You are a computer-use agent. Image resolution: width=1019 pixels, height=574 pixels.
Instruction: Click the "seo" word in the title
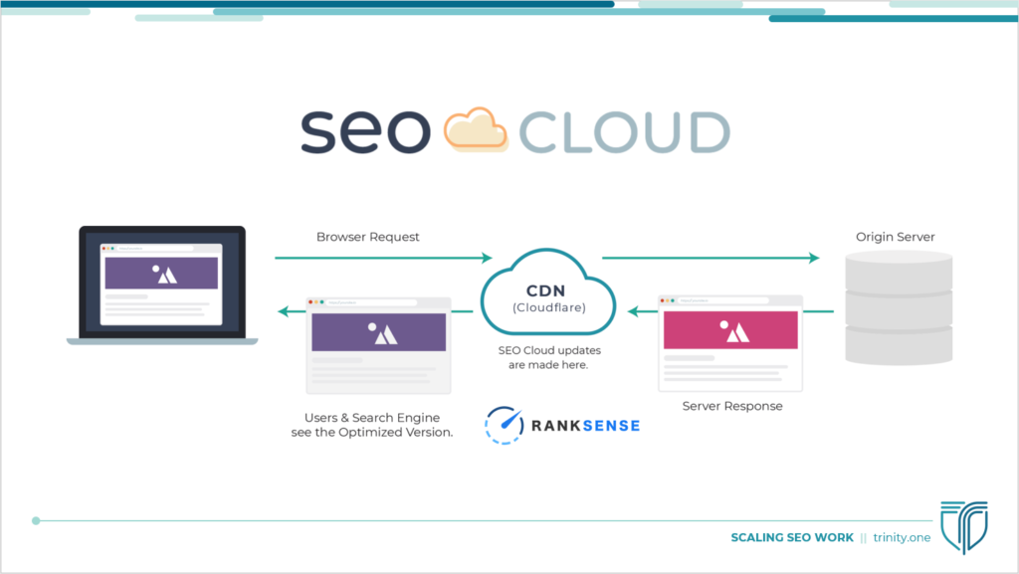point(365,132)
